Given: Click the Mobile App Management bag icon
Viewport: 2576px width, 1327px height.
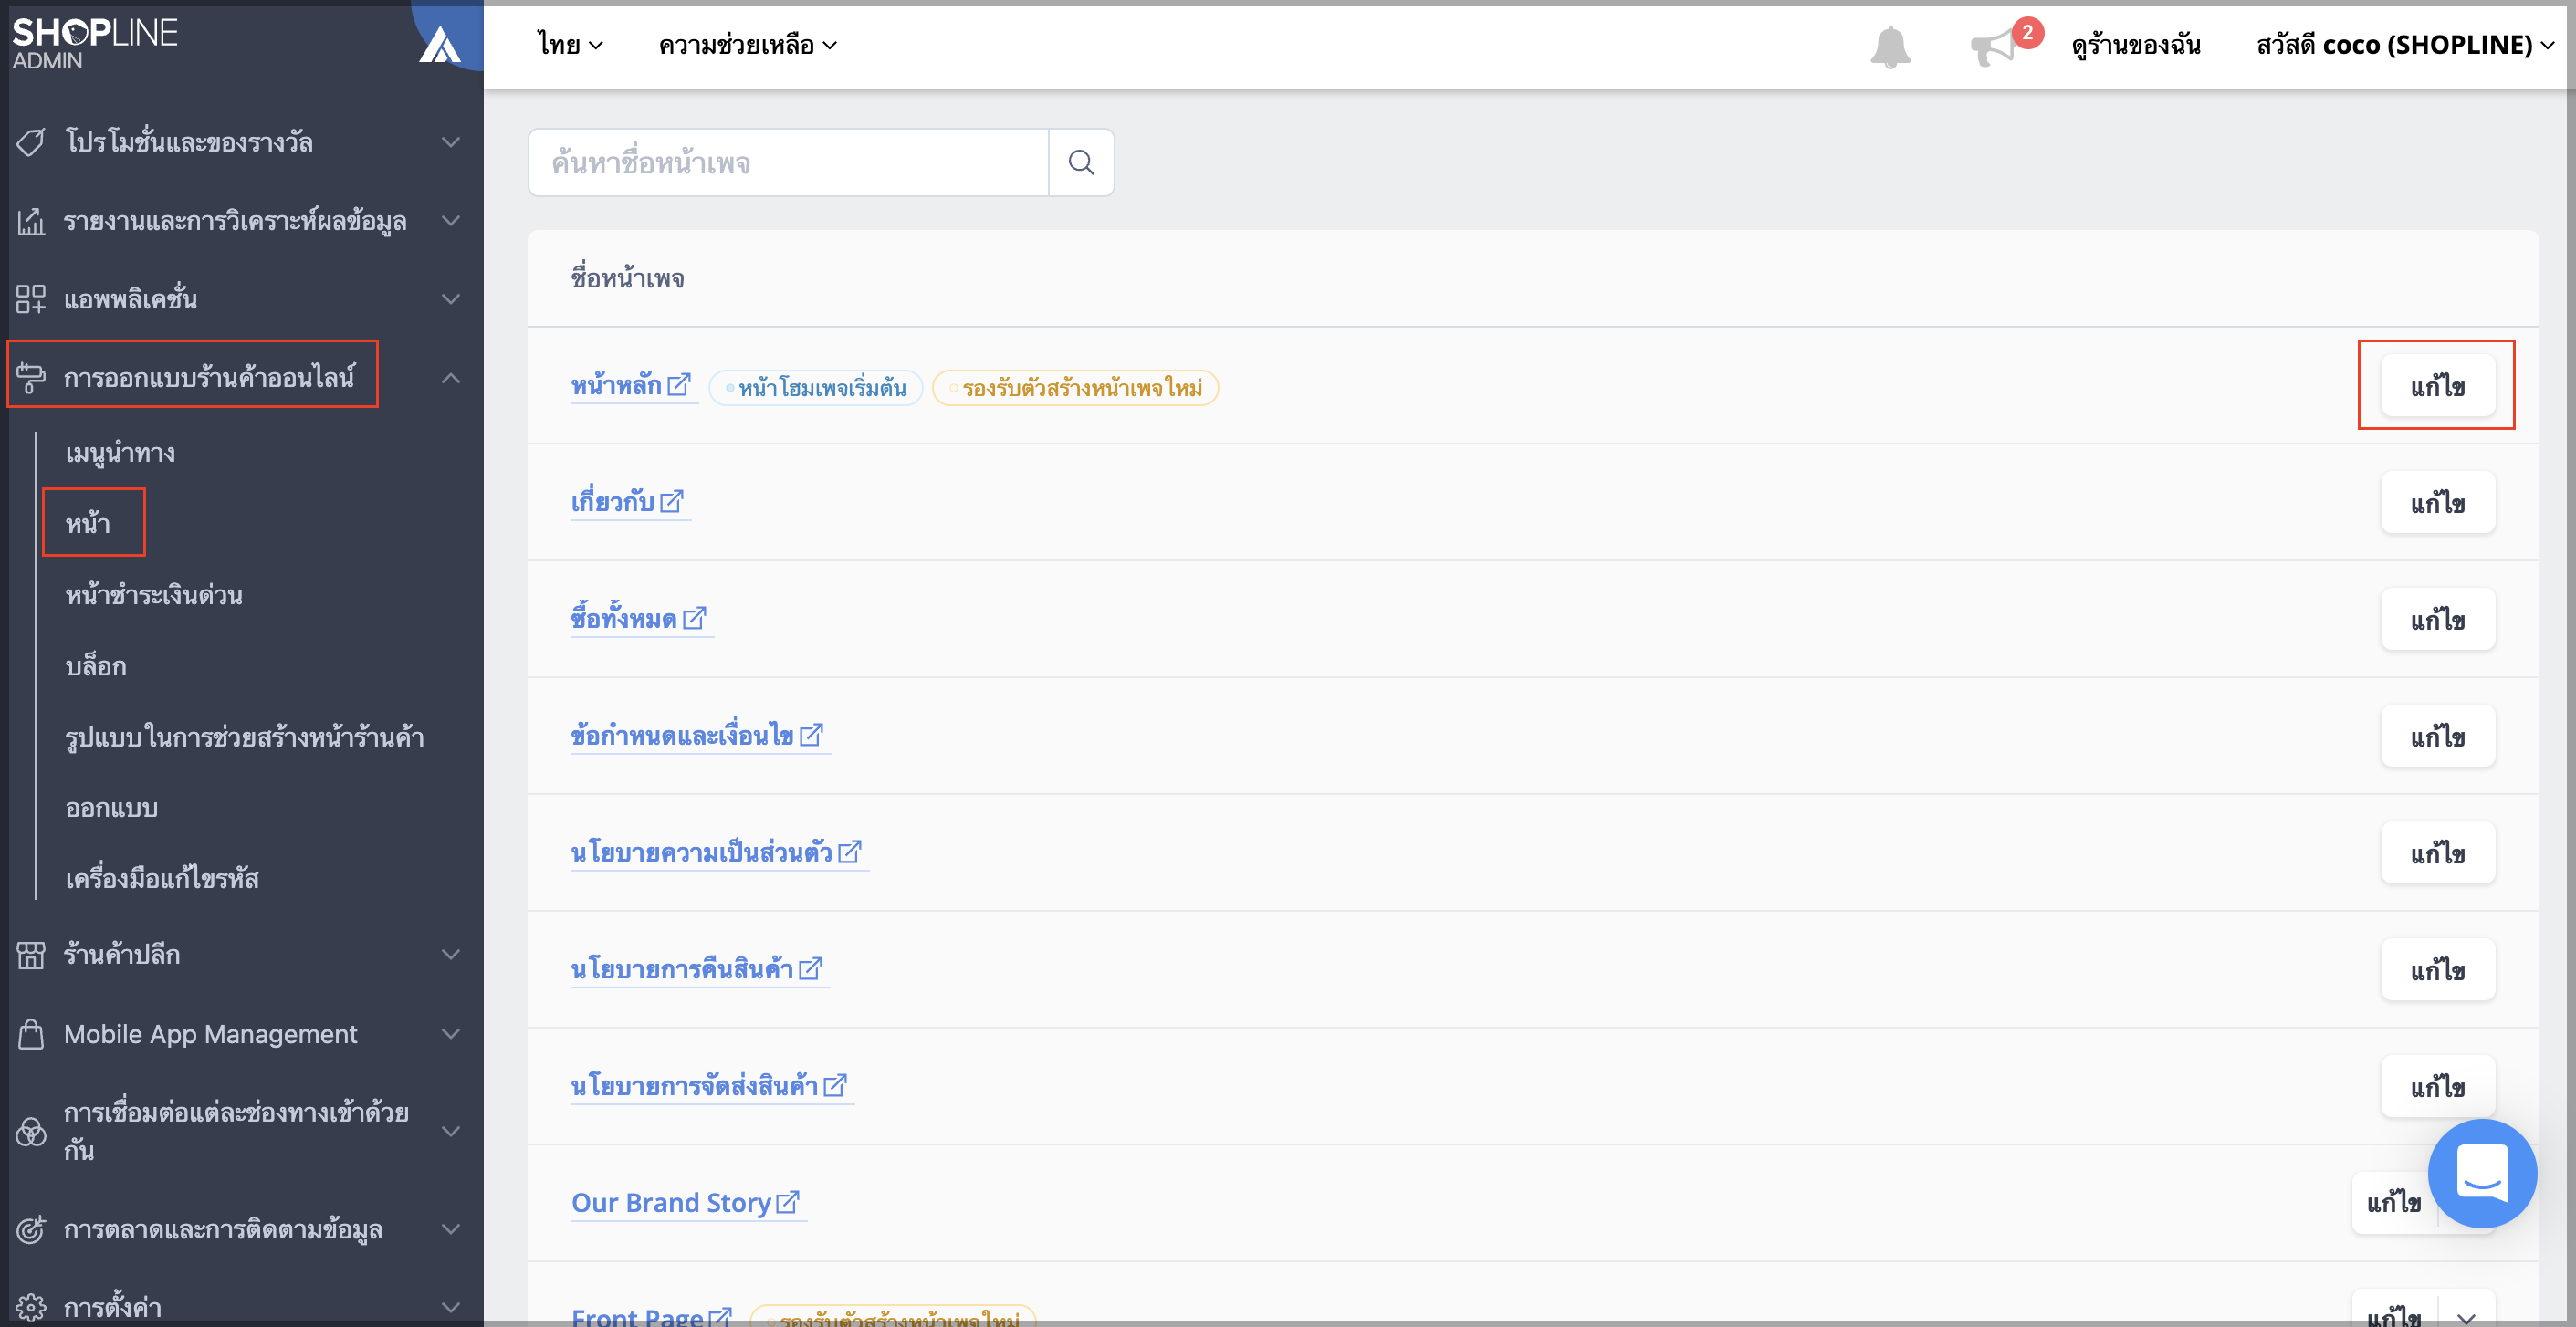Looking at the screenshot, I should (x=31, y=1034).
